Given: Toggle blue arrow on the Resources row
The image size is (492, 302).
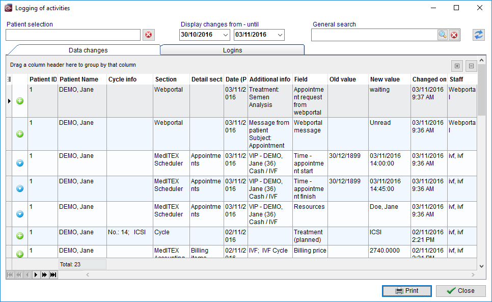Looking at the screenshot, I should (20, 214).
